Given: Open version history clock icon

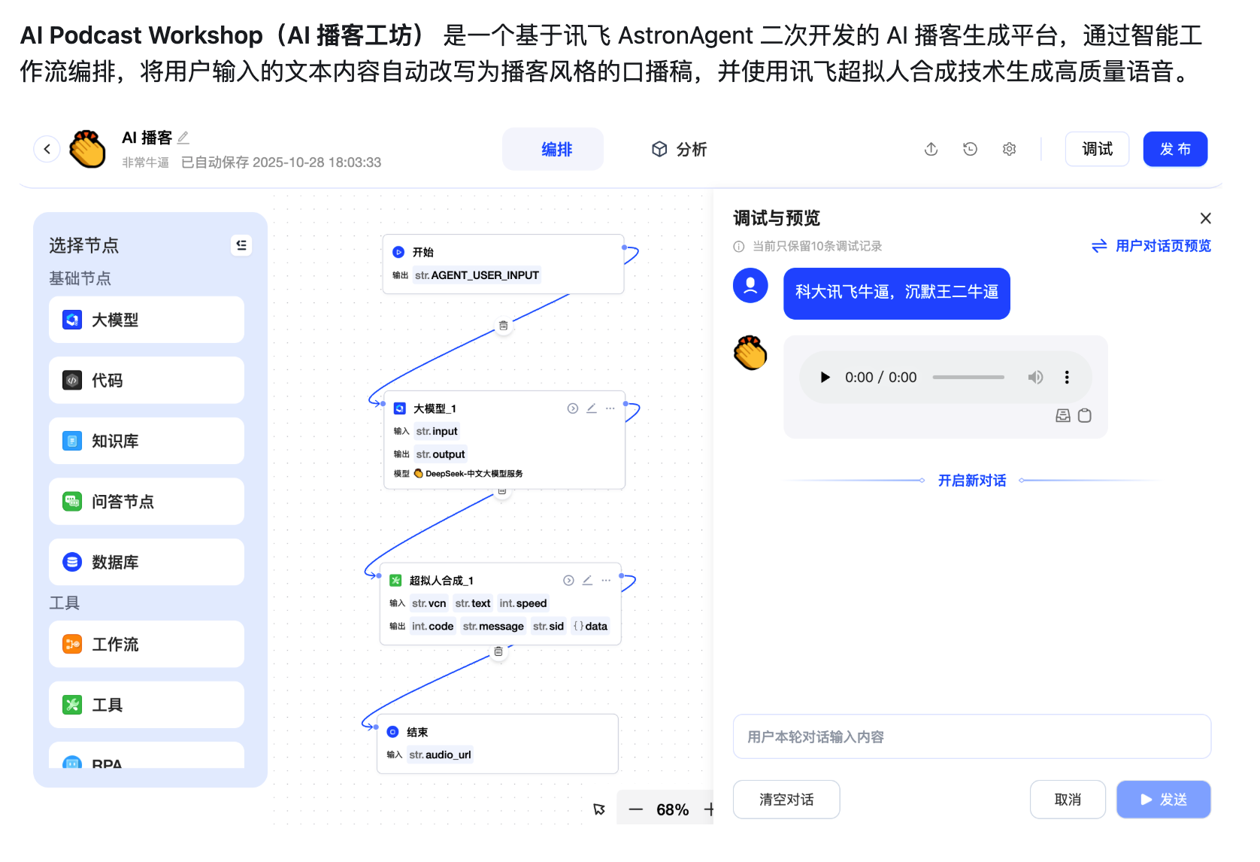Looking at the screenshot, I should point(970,149).
